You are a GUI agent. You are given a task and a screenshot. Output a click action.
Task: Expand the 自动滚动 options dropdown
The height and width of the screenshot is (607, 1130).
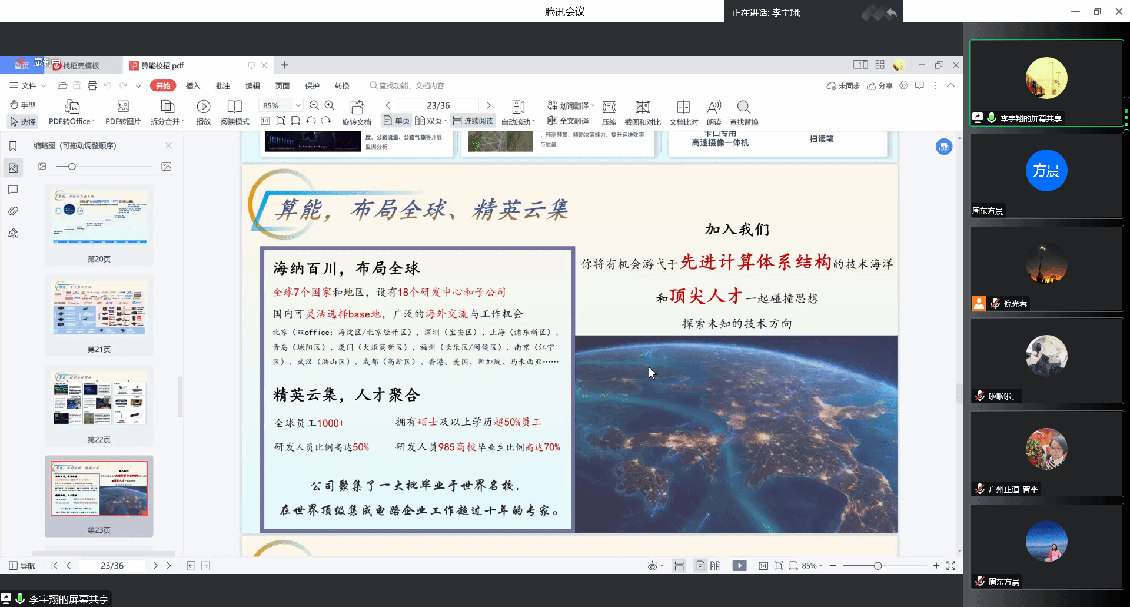(533, 122)
